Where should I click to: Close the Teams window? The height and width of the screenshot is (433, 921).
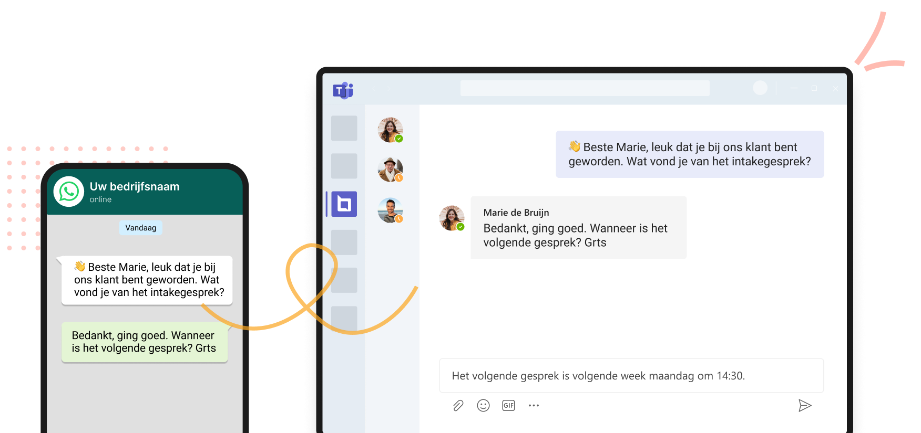[835, 89]
